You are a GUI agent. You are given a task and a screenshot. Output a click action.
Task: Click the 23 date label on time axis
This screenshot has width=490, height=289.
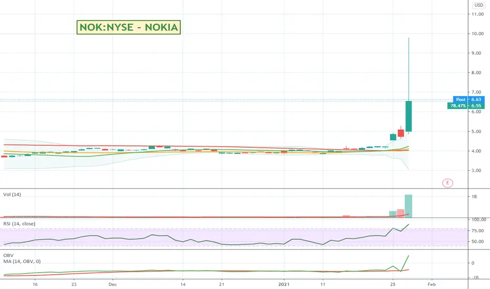pyautogui.click(x=74, y=284)
